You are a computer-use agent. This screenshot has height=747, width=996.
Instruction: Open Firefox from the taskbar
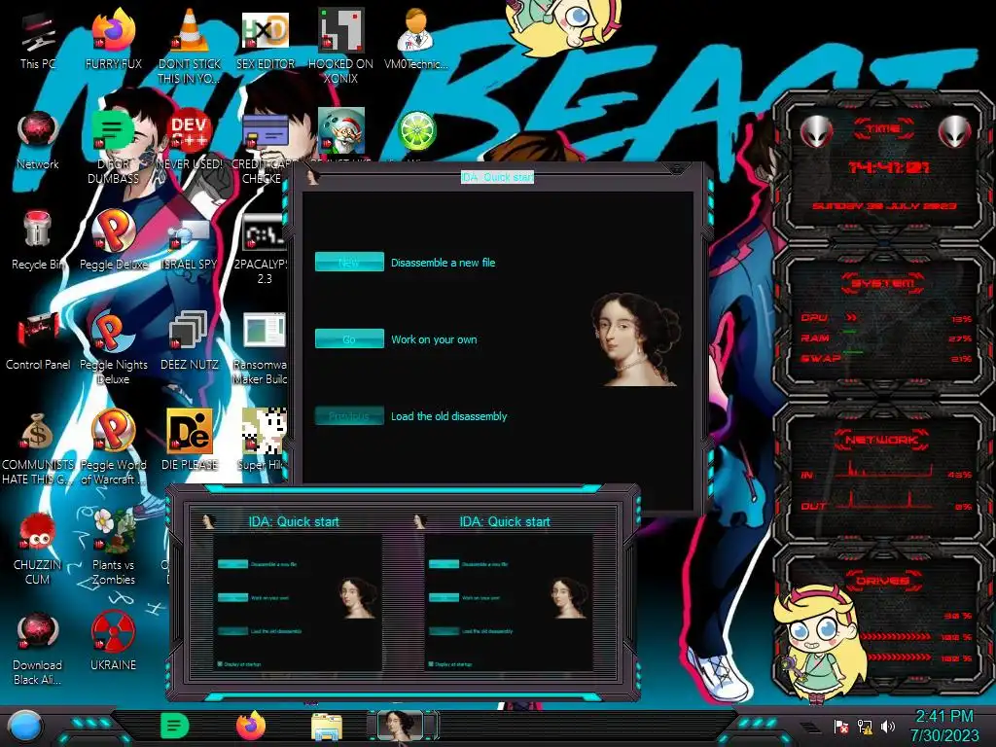251,726
